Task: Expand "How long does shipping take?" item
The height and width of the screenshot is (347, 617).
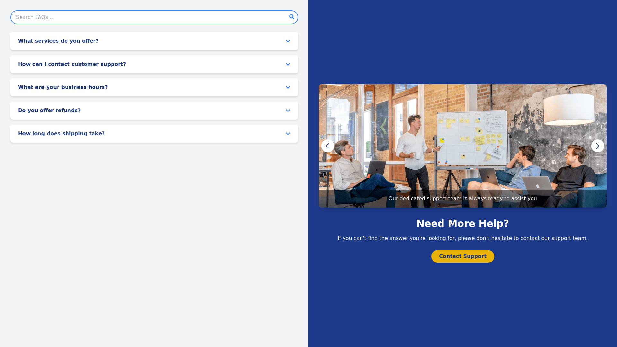Action: (61, 134)
